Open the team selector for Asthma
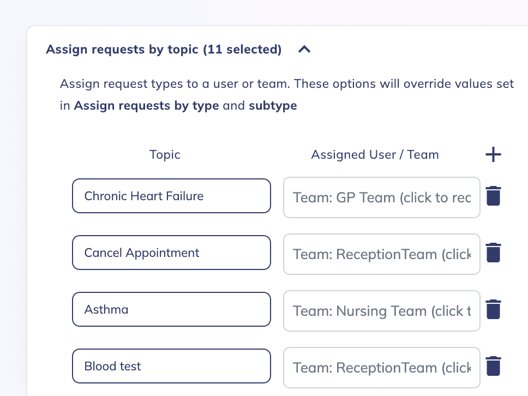 pyautogui.click(x=381, y=311)
